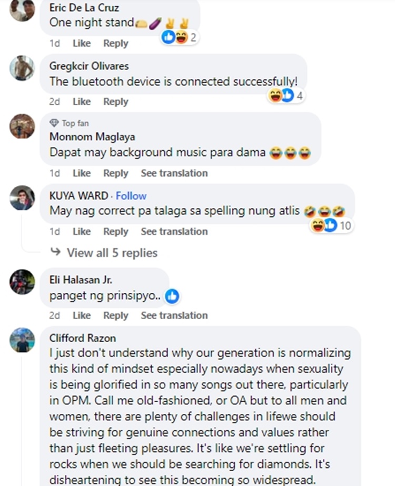
Task: Open Monnom Maglaya's name link
Action: coord(92,137)
